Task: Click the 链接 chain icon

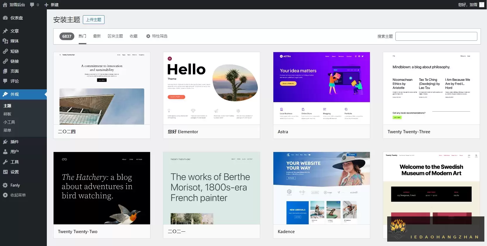Action: [x=5, y=61]
